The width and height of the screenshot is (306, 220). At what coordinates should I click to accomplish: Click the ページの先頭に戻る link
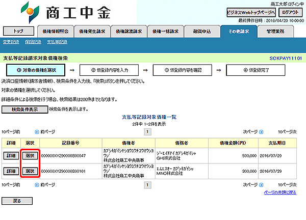click(x=280, y=193)
